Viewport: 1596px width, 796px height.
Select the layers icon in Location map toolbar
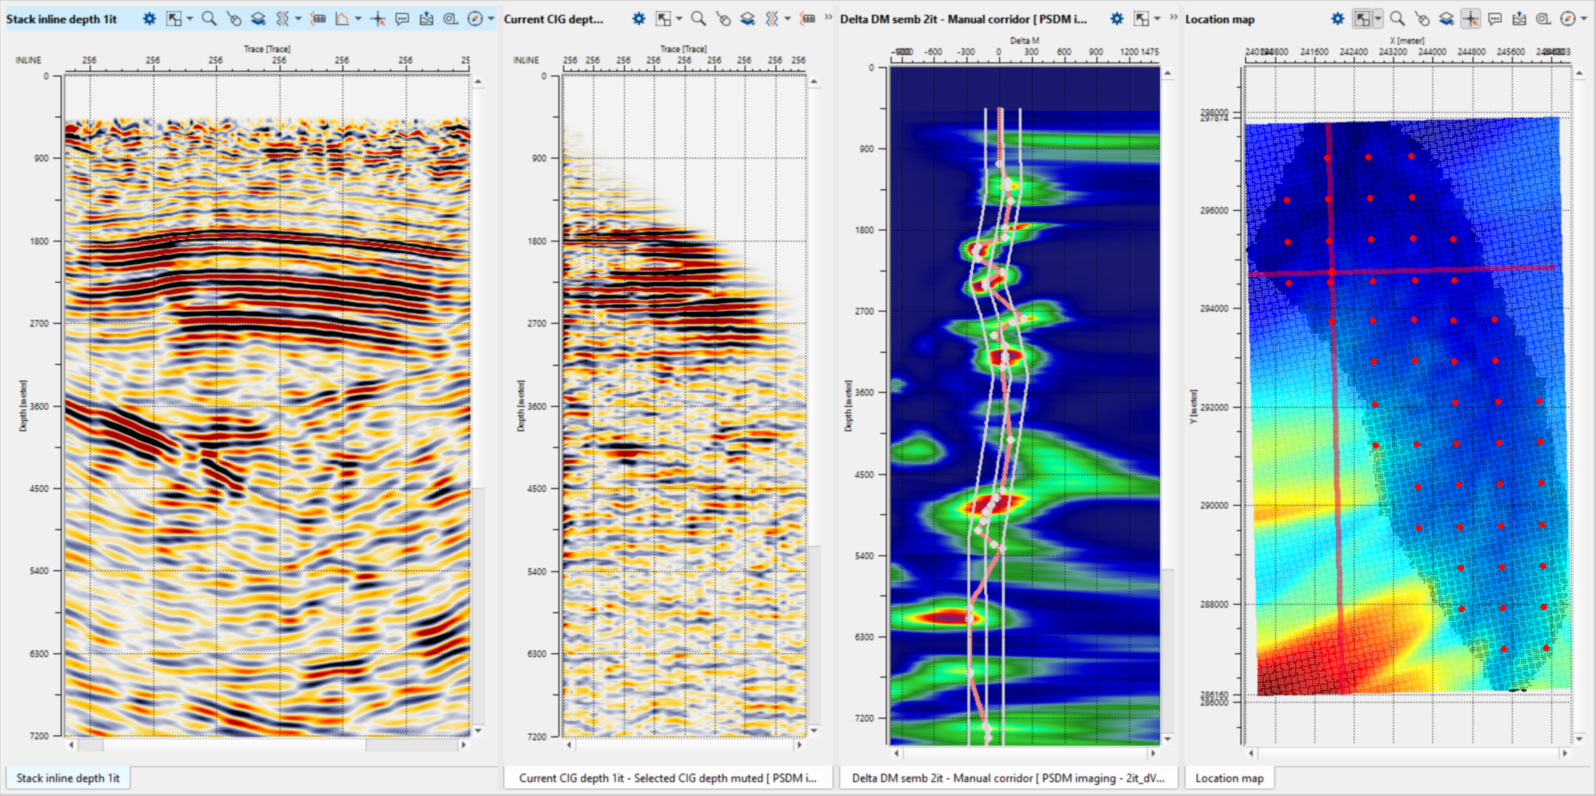pos(1446,19)
